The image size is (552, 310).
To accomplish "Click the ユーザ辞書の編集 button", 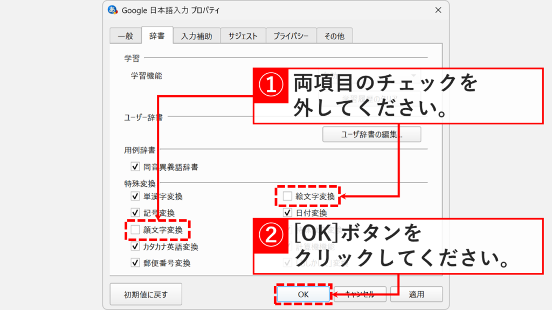I will click(x=372, y=134).
